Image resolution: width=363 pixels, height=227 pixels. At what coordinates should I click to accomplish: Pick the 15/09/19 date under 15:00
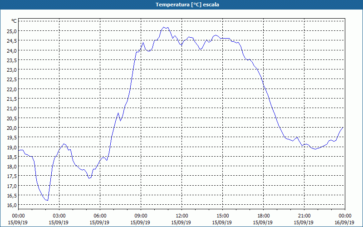pos(222,222)
